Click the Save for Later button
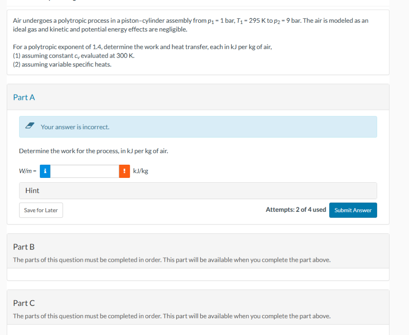This screenshot has height=335, width=409. 41,210
